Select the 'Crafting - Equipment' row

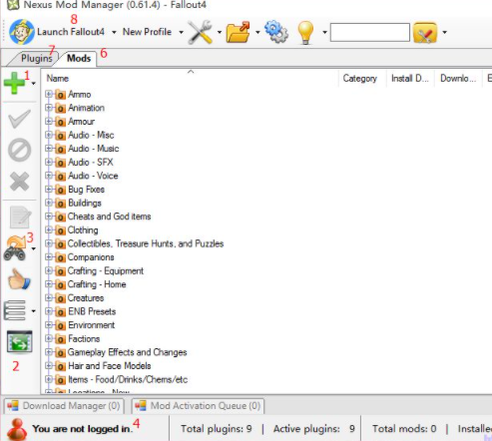[x=106, y=271]
